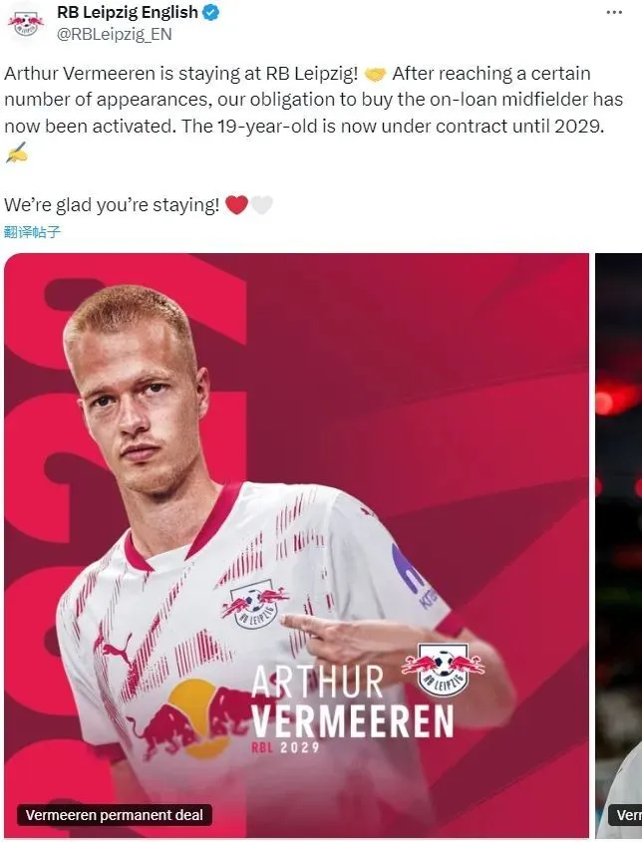This screenshot has width=642, height=842.
Task: Click the Vermeeren permanent deal caption
Action: 115,815
